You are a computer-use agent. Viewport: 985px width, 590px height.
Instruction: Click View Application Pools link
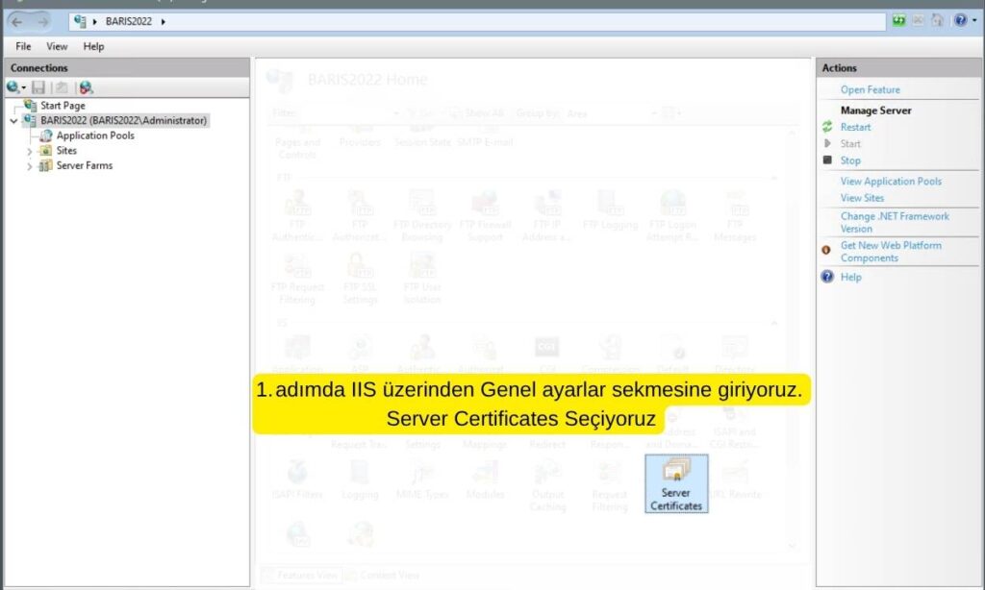point(891,181)
